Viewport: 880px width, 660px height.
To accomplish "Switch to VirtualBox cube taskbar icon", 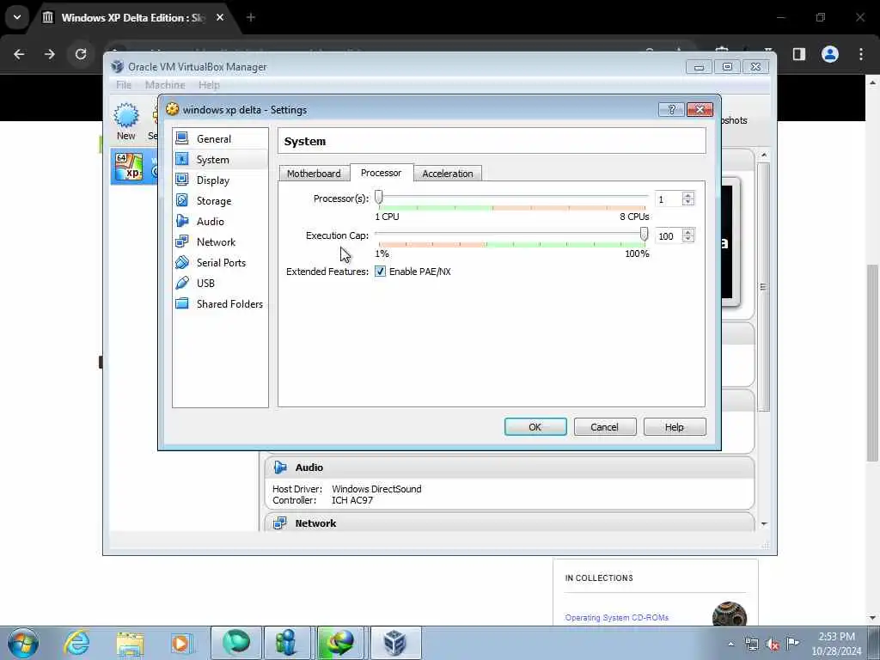I will pyautogui.click(x=395, y=643).
